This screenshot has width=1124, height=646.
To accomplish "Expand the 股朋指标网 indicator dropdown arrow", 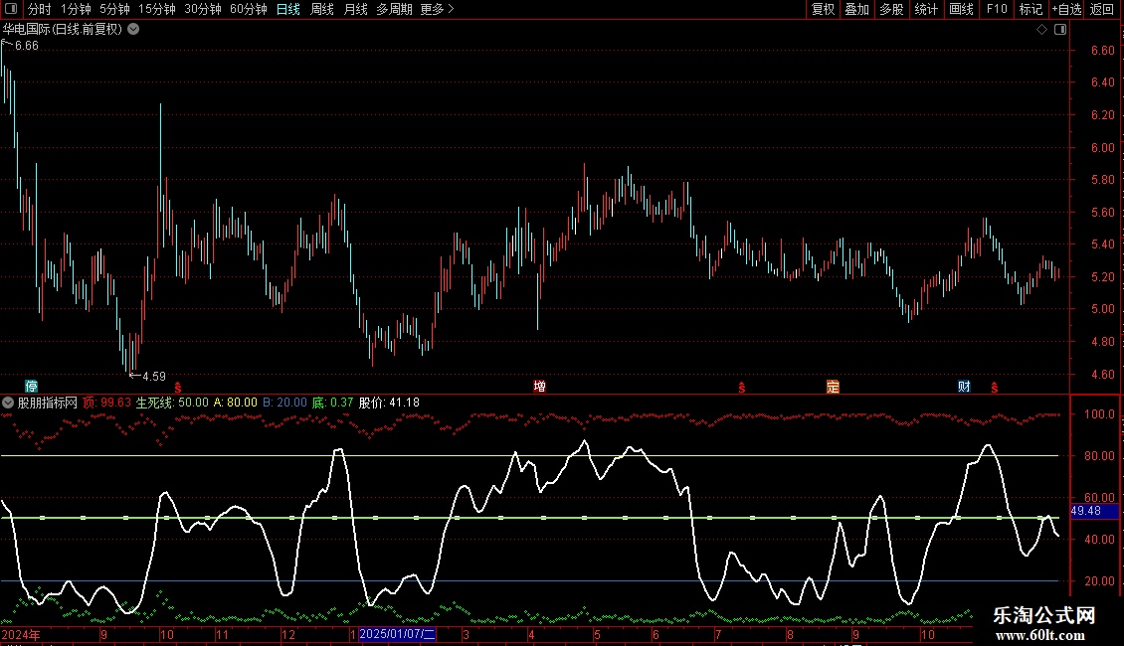I will click(x=8, y=403).
